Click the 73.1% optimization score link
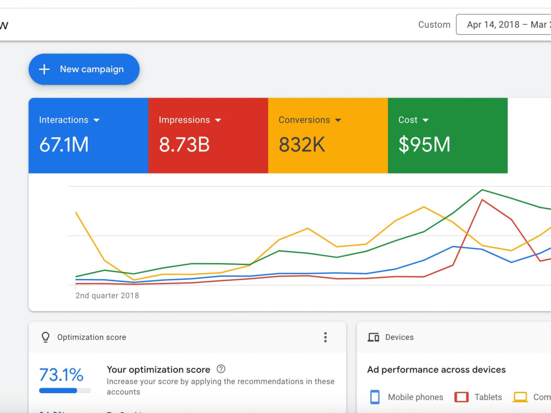This screenshot has width=551, height=413. click(x=61, y=374)
